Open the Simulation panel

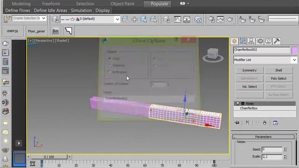click(x=81, y=10)
